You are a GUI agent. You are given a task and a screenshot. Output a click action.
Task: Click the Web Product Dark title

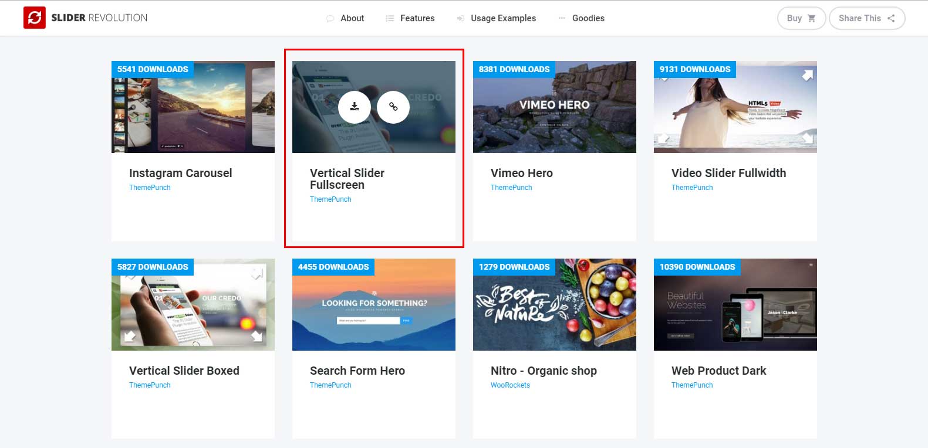[718, 371]
